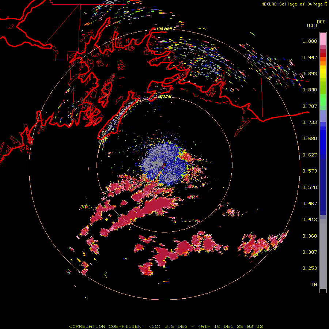Image resolution: width=329 pixels, height=329 pixels.
Task: Click the Correlation Coefficient title caption at the bottom
Action: [x=166, y=326]
